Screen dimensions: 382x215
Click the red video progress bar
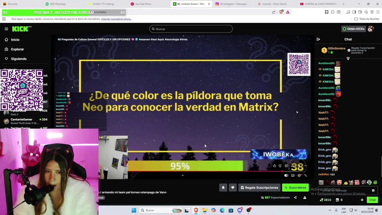pyautogui.click(x=205, y=171)
